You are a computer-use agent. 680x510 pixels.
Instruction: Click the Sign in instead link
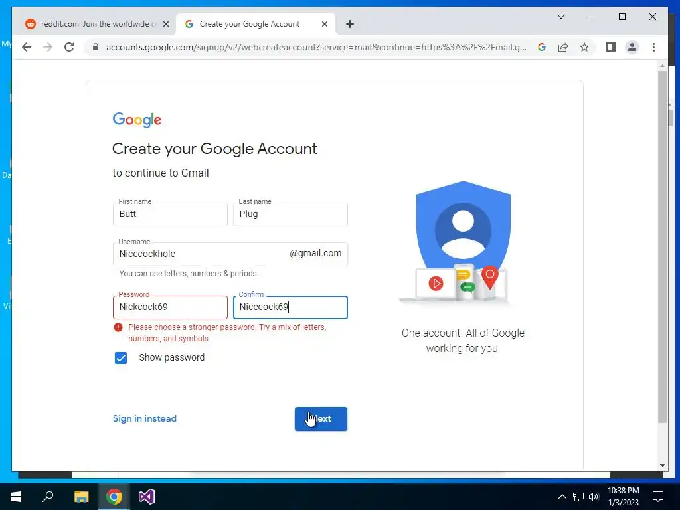point(144,418)
